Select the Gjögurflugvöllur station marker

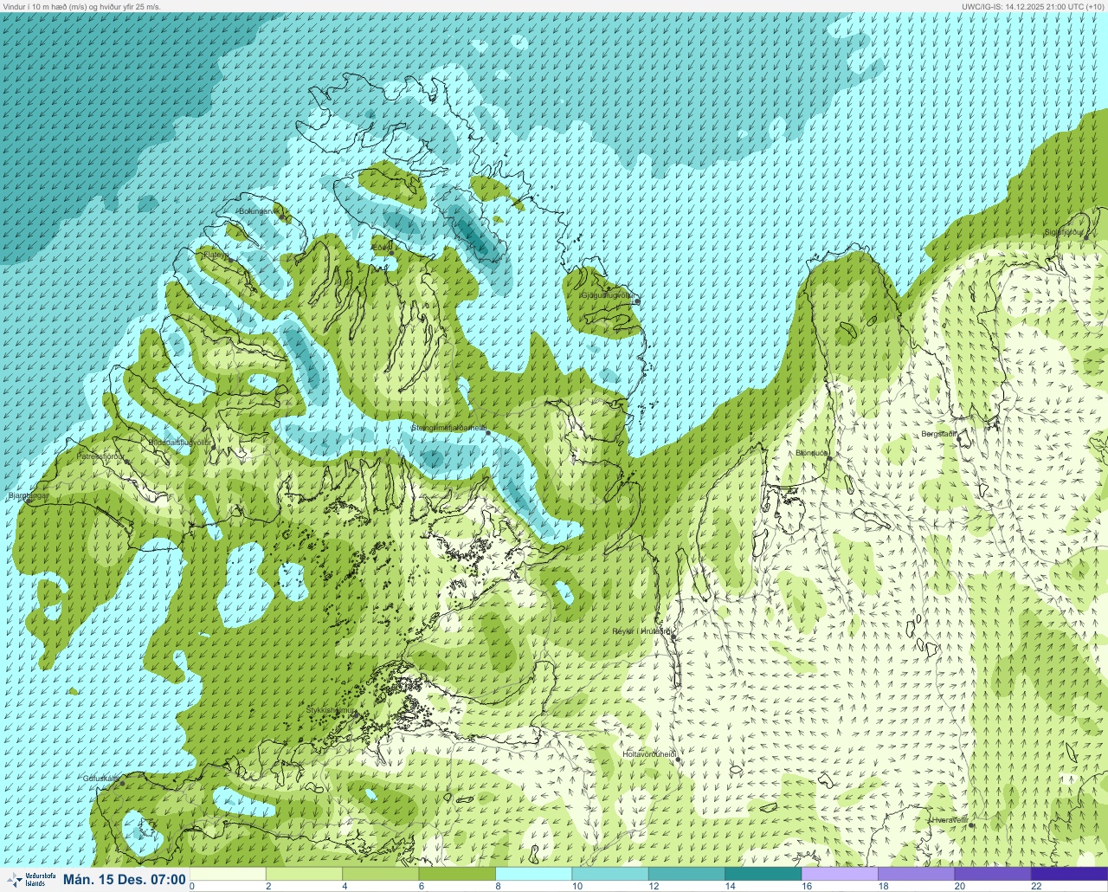637,301
